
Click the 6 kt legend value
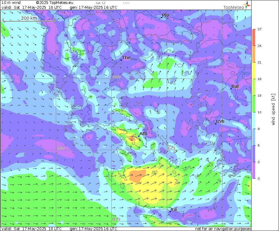point(258,145)
